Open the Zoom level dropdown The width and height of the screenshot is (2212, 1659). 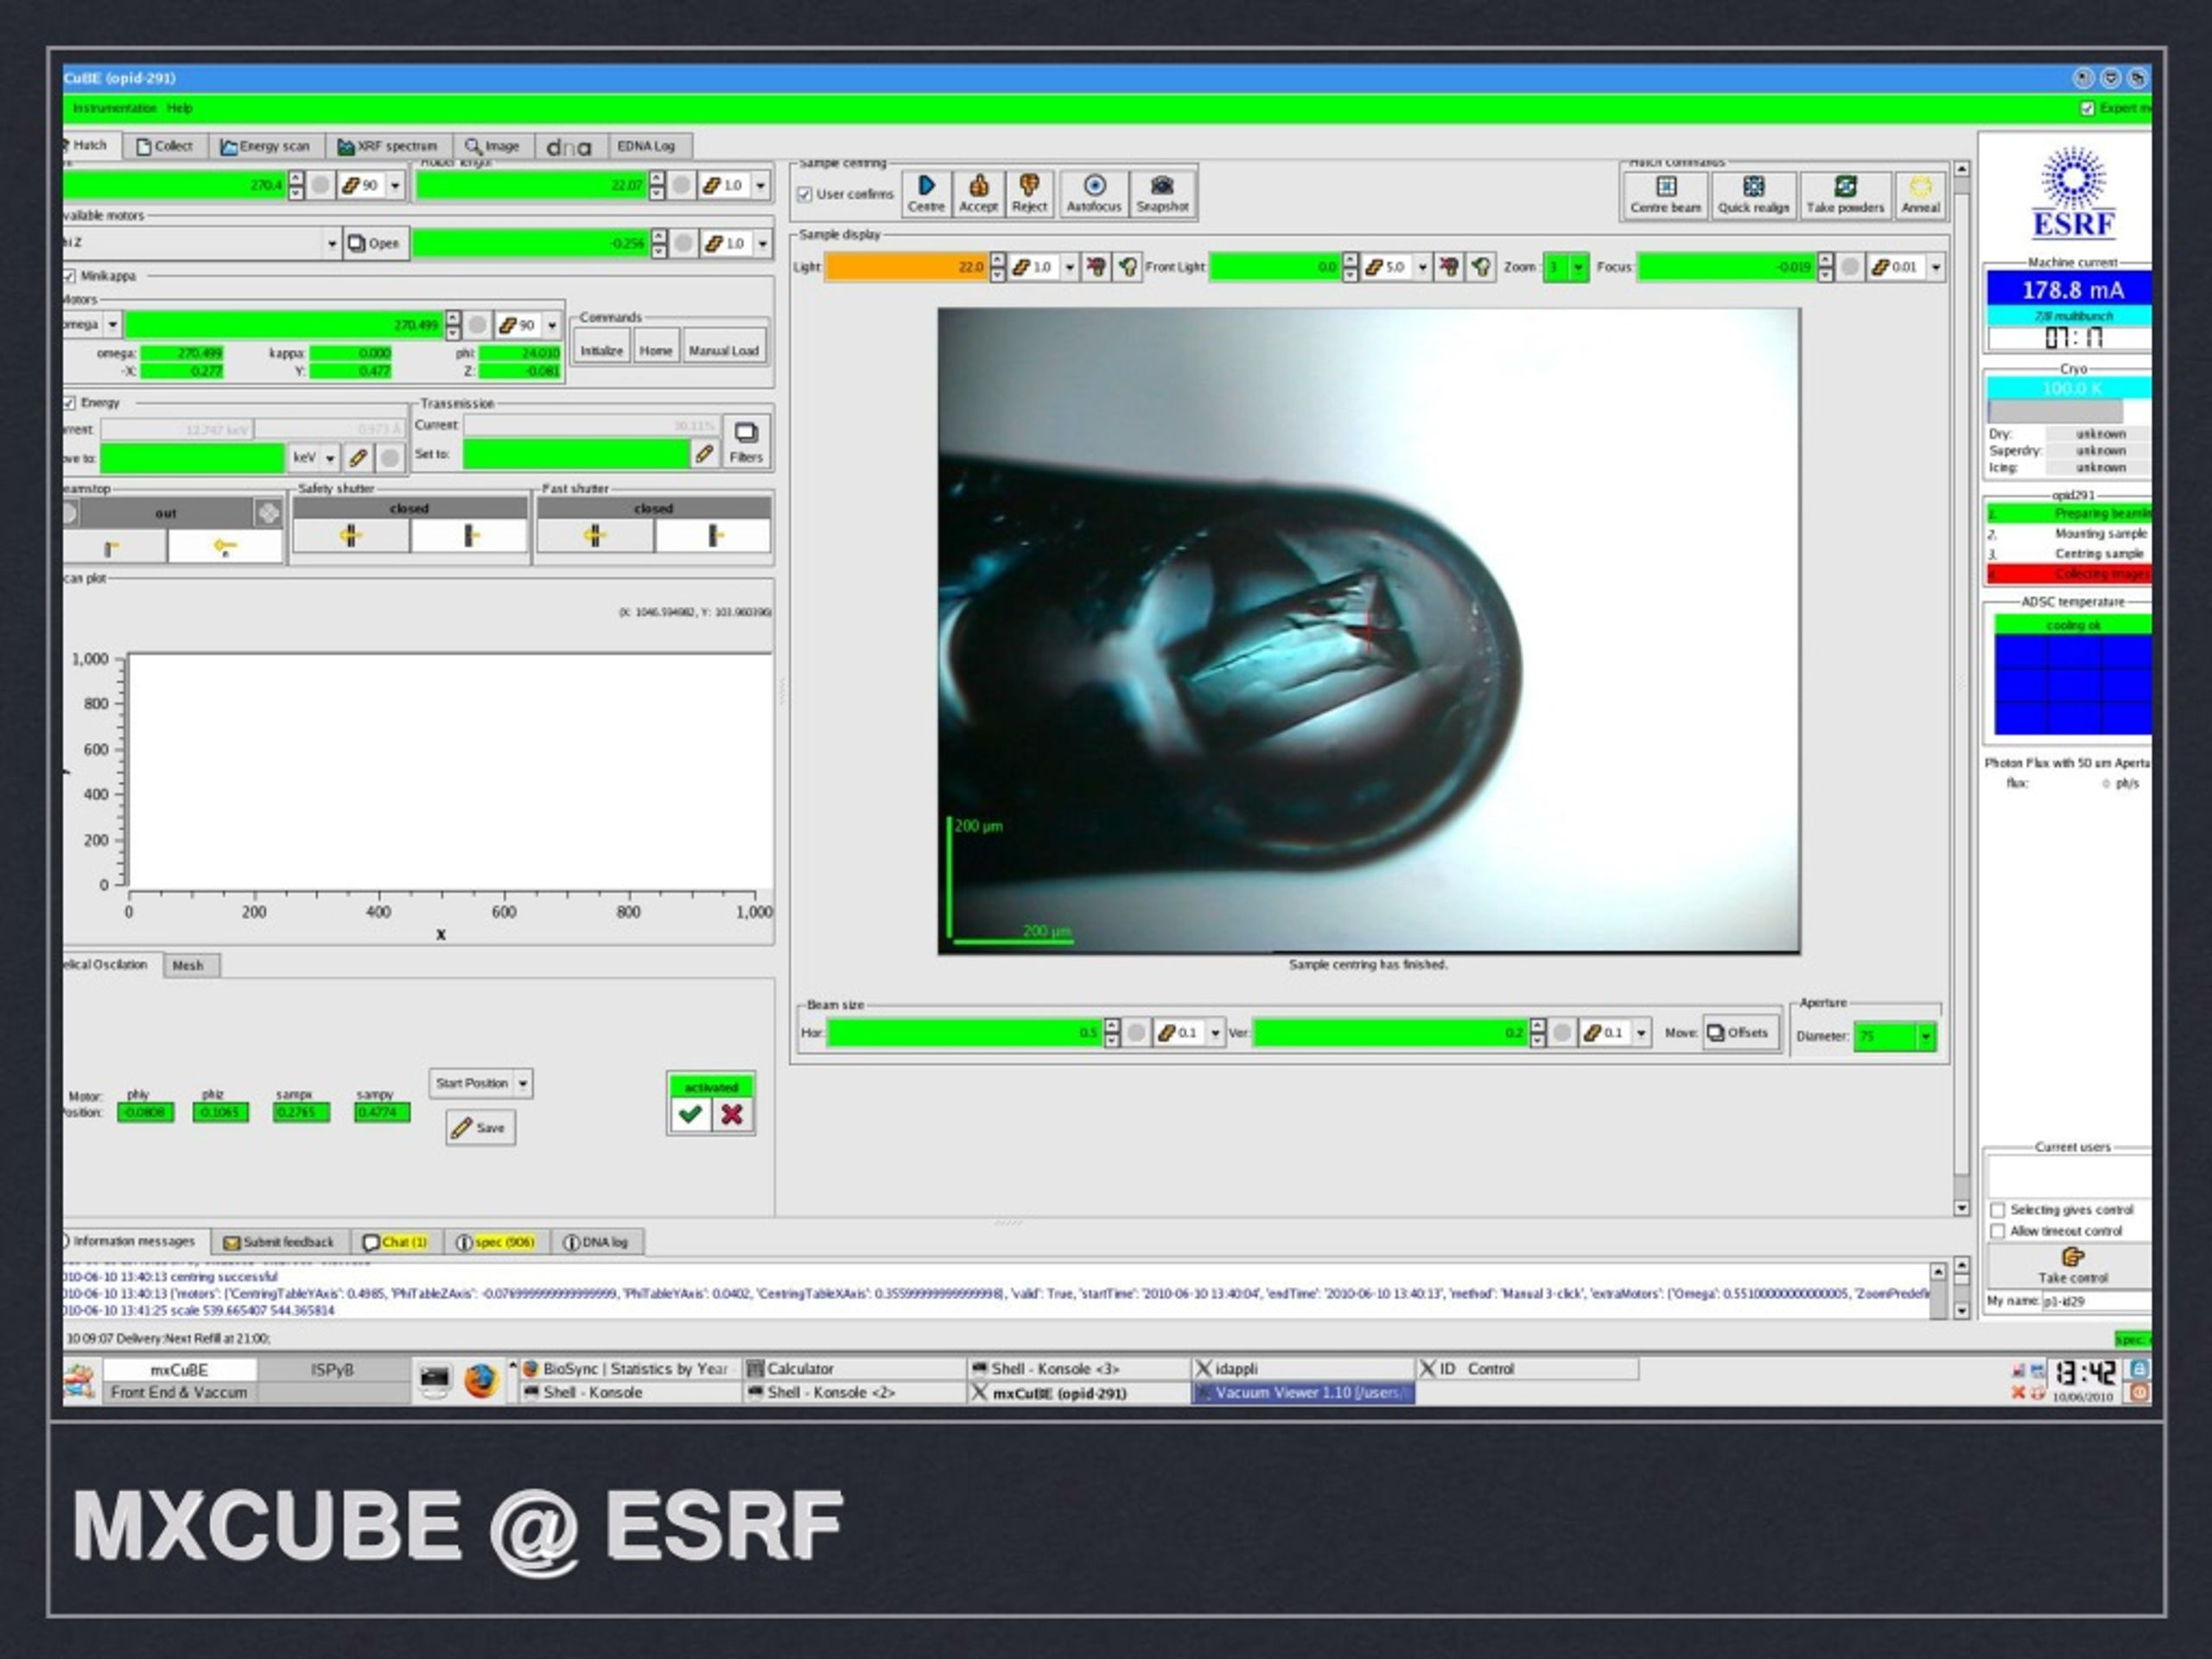pos(1578,267)
